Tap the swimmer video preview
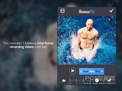122x91 pixels. [x=87, y=40]
